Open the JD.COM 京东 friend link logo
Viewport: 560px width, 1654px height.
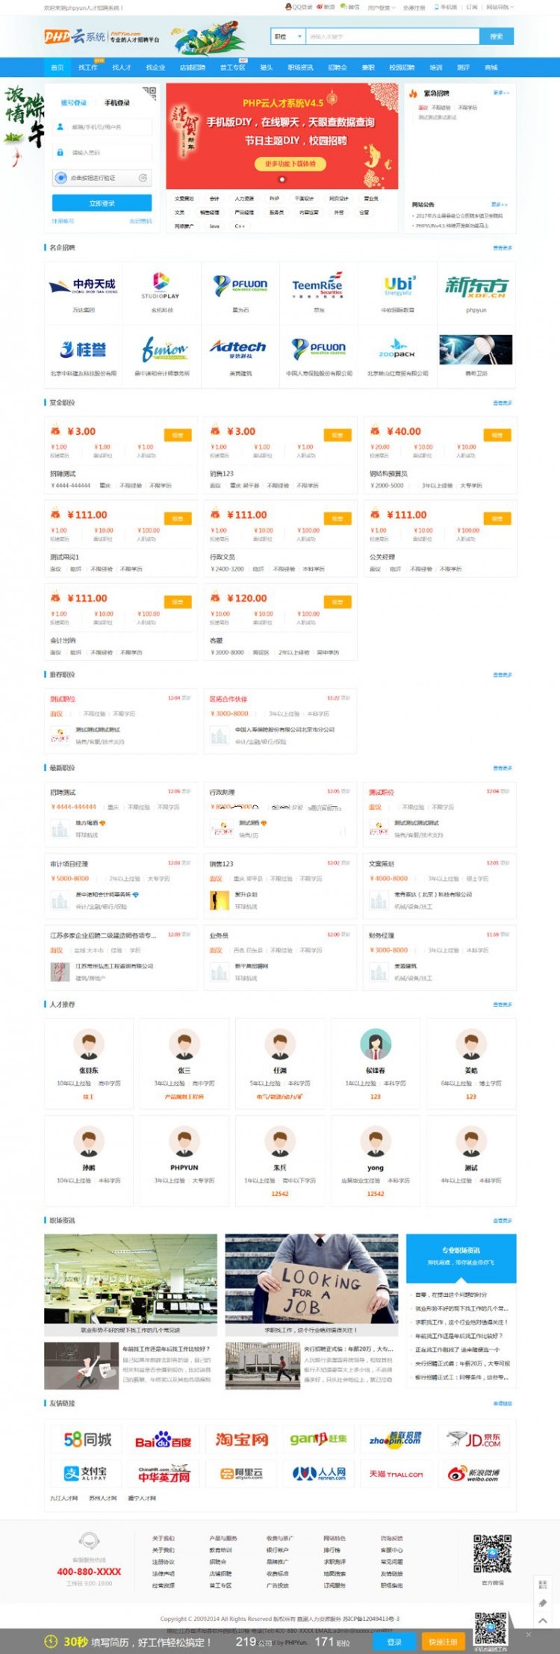(x=473, y=1439)
